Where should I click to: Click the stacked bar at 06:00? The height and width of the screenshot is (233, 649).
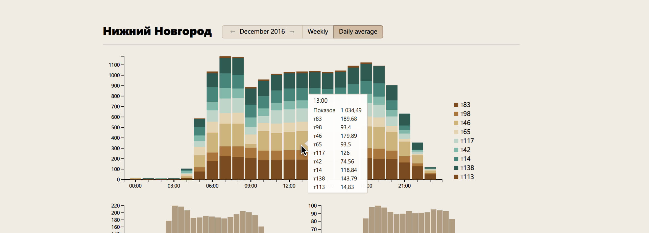212,128
